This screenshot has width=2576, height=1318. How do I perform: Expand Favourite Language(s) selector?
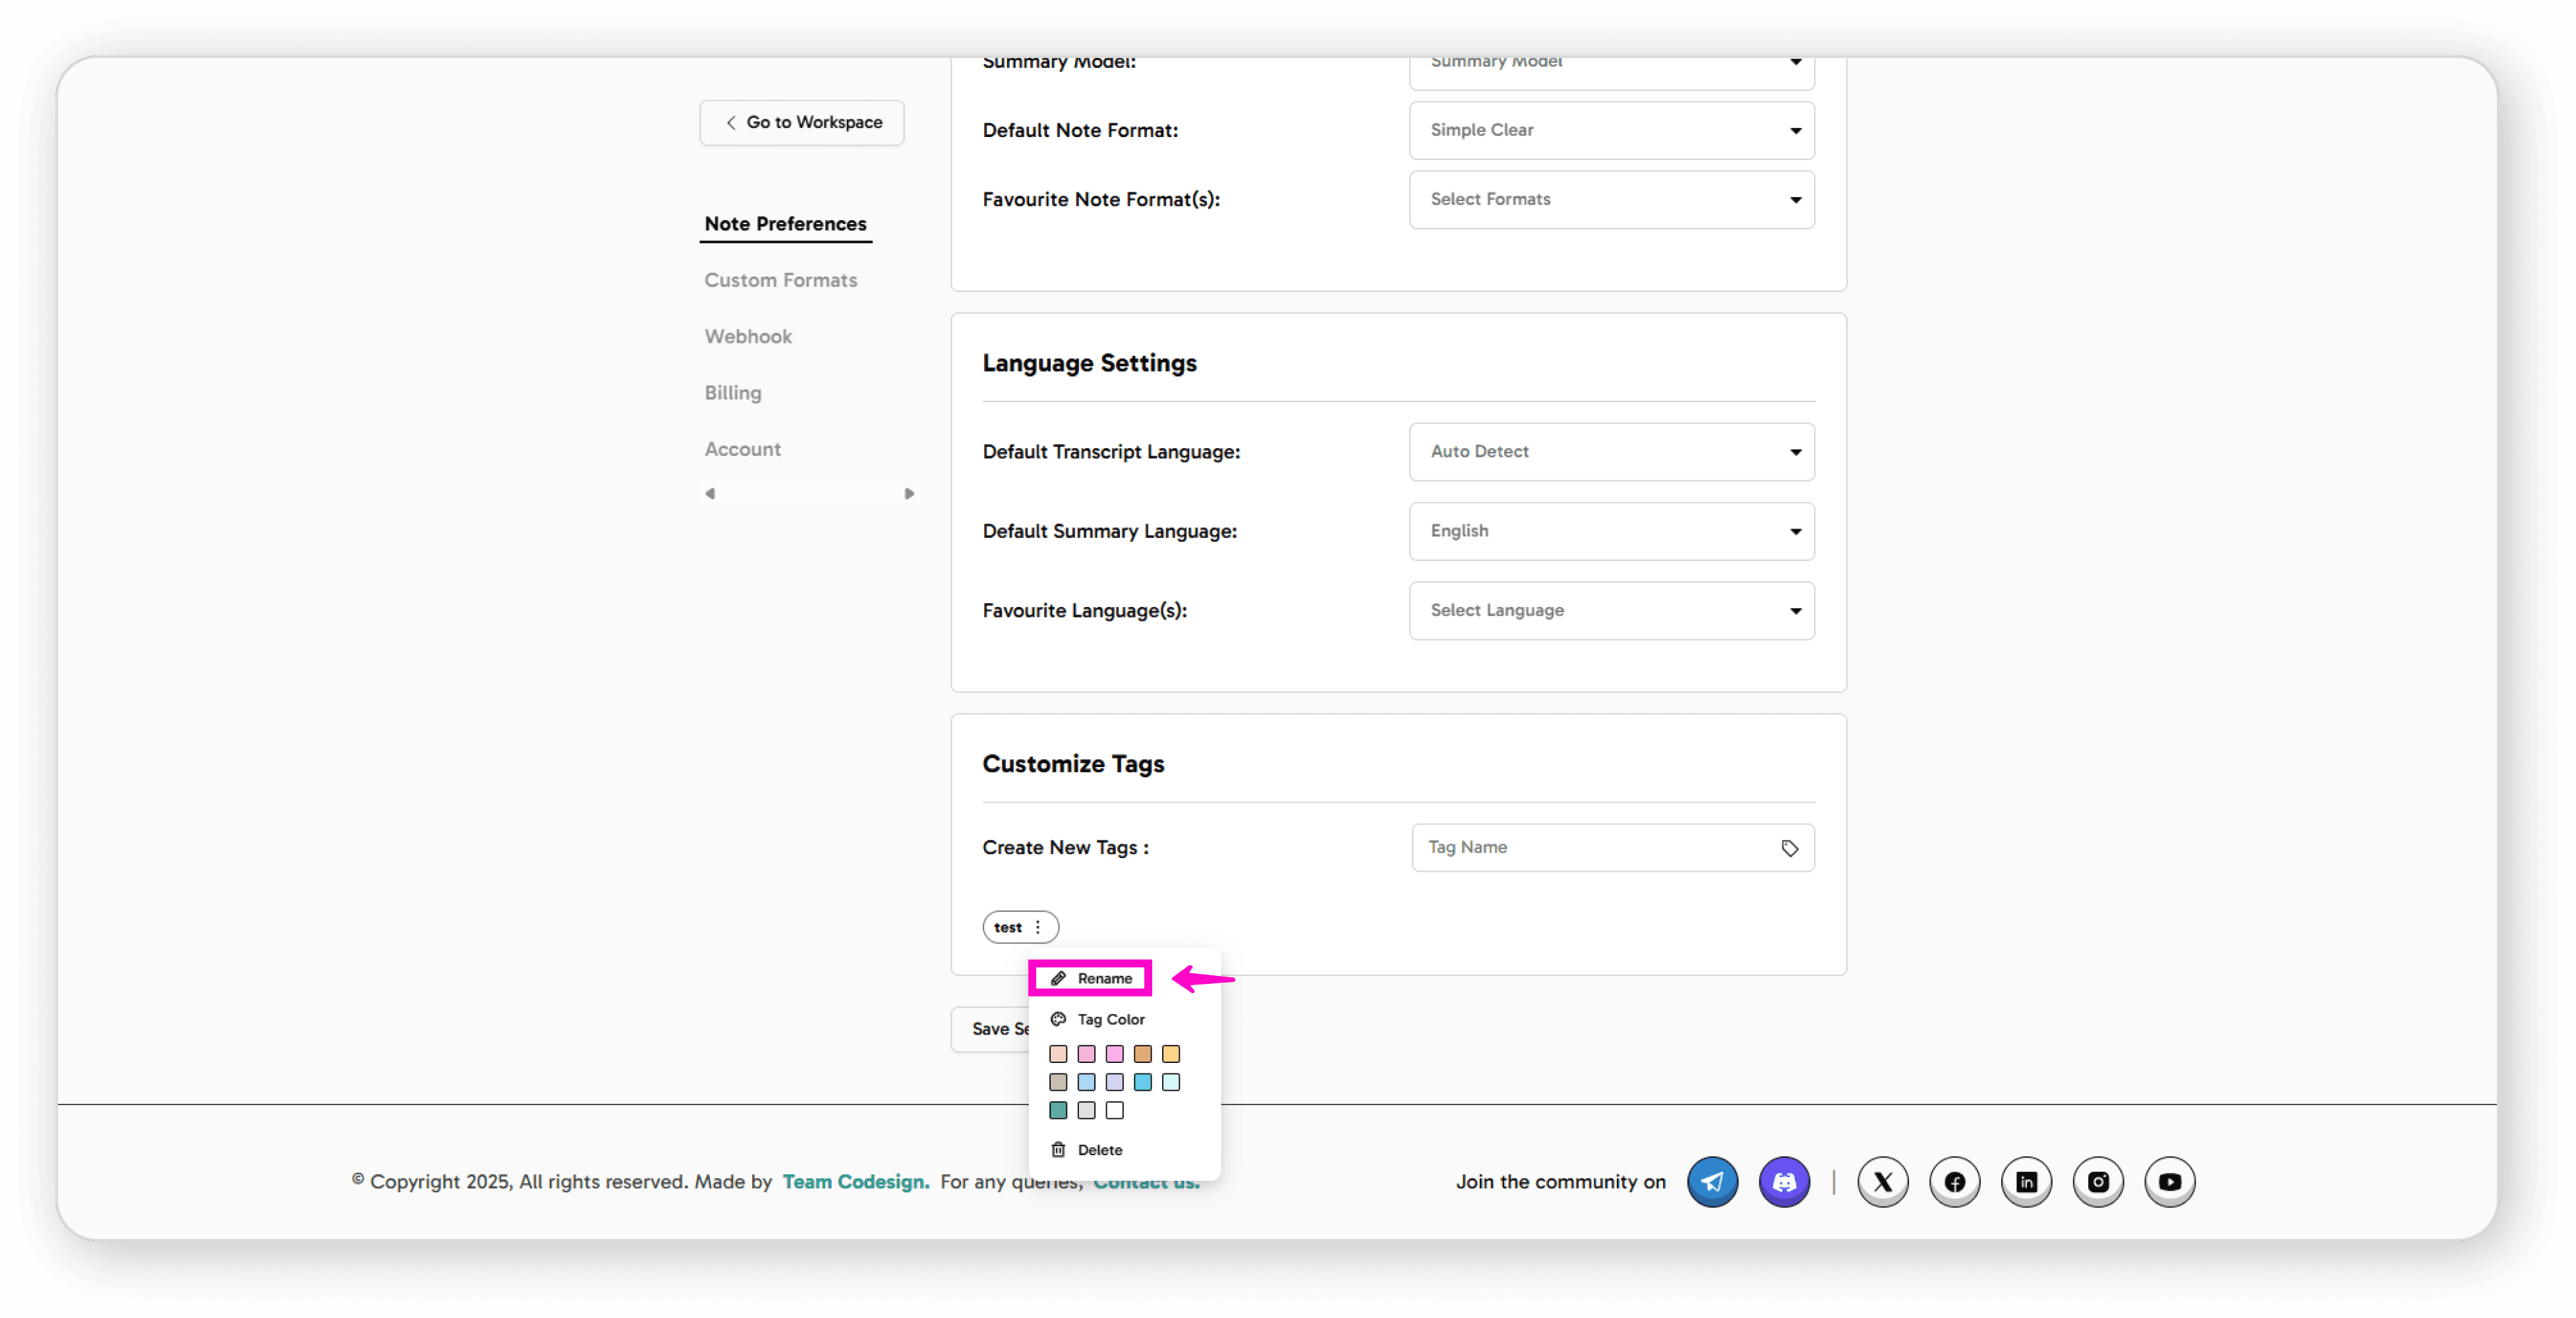[1611, 610]
